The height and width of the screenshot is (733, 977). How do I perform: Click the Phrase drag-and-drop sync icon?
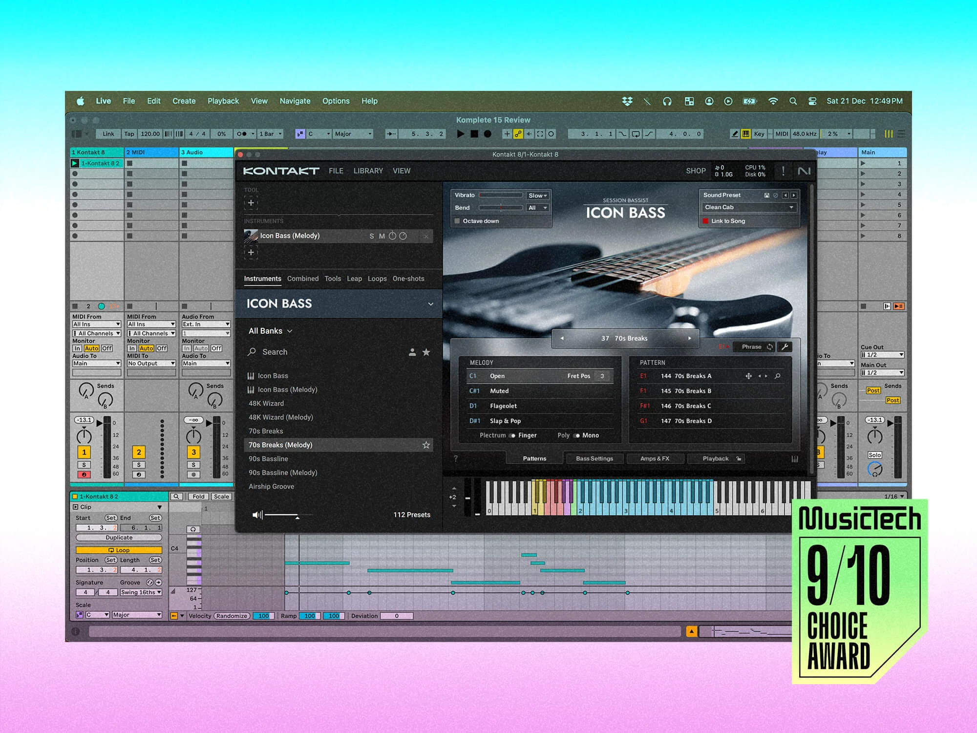pyautogui.click(x=770, y=347)
